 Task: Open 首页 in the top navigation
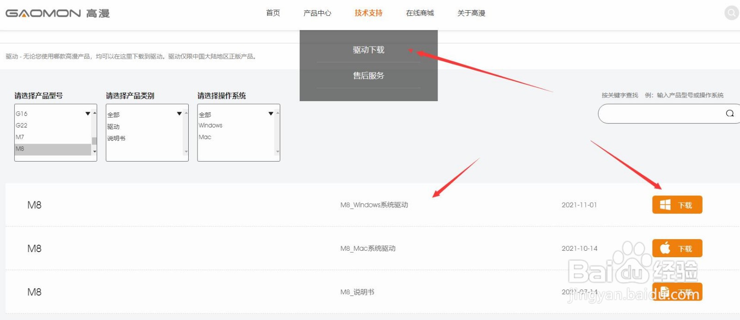pyautogui.click(x=273, y=13)
